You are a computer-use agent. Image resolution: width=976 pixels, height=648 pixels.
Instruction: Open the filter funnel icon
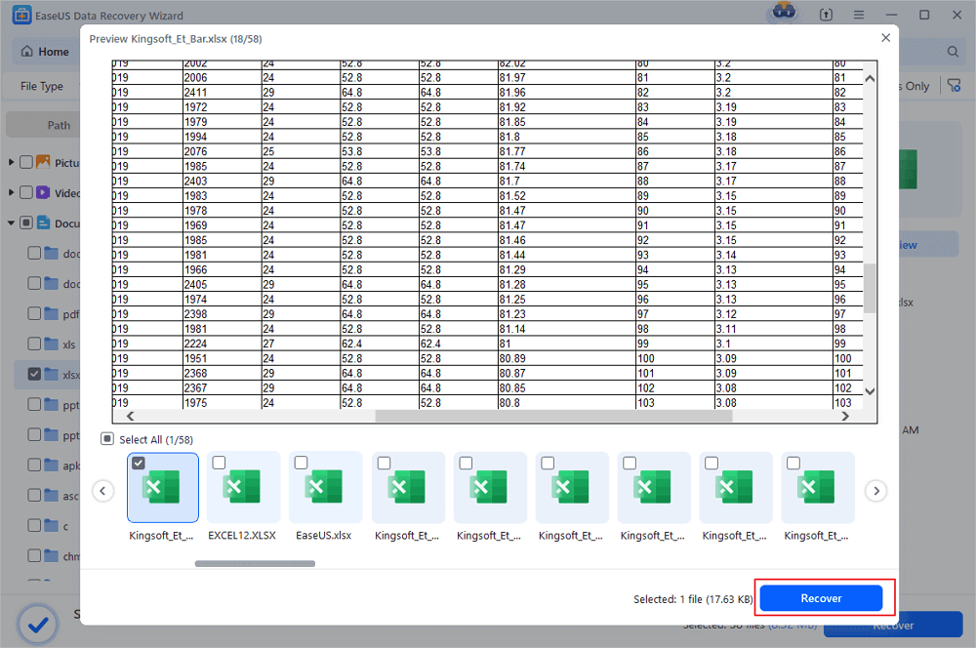tap(954, 86)
